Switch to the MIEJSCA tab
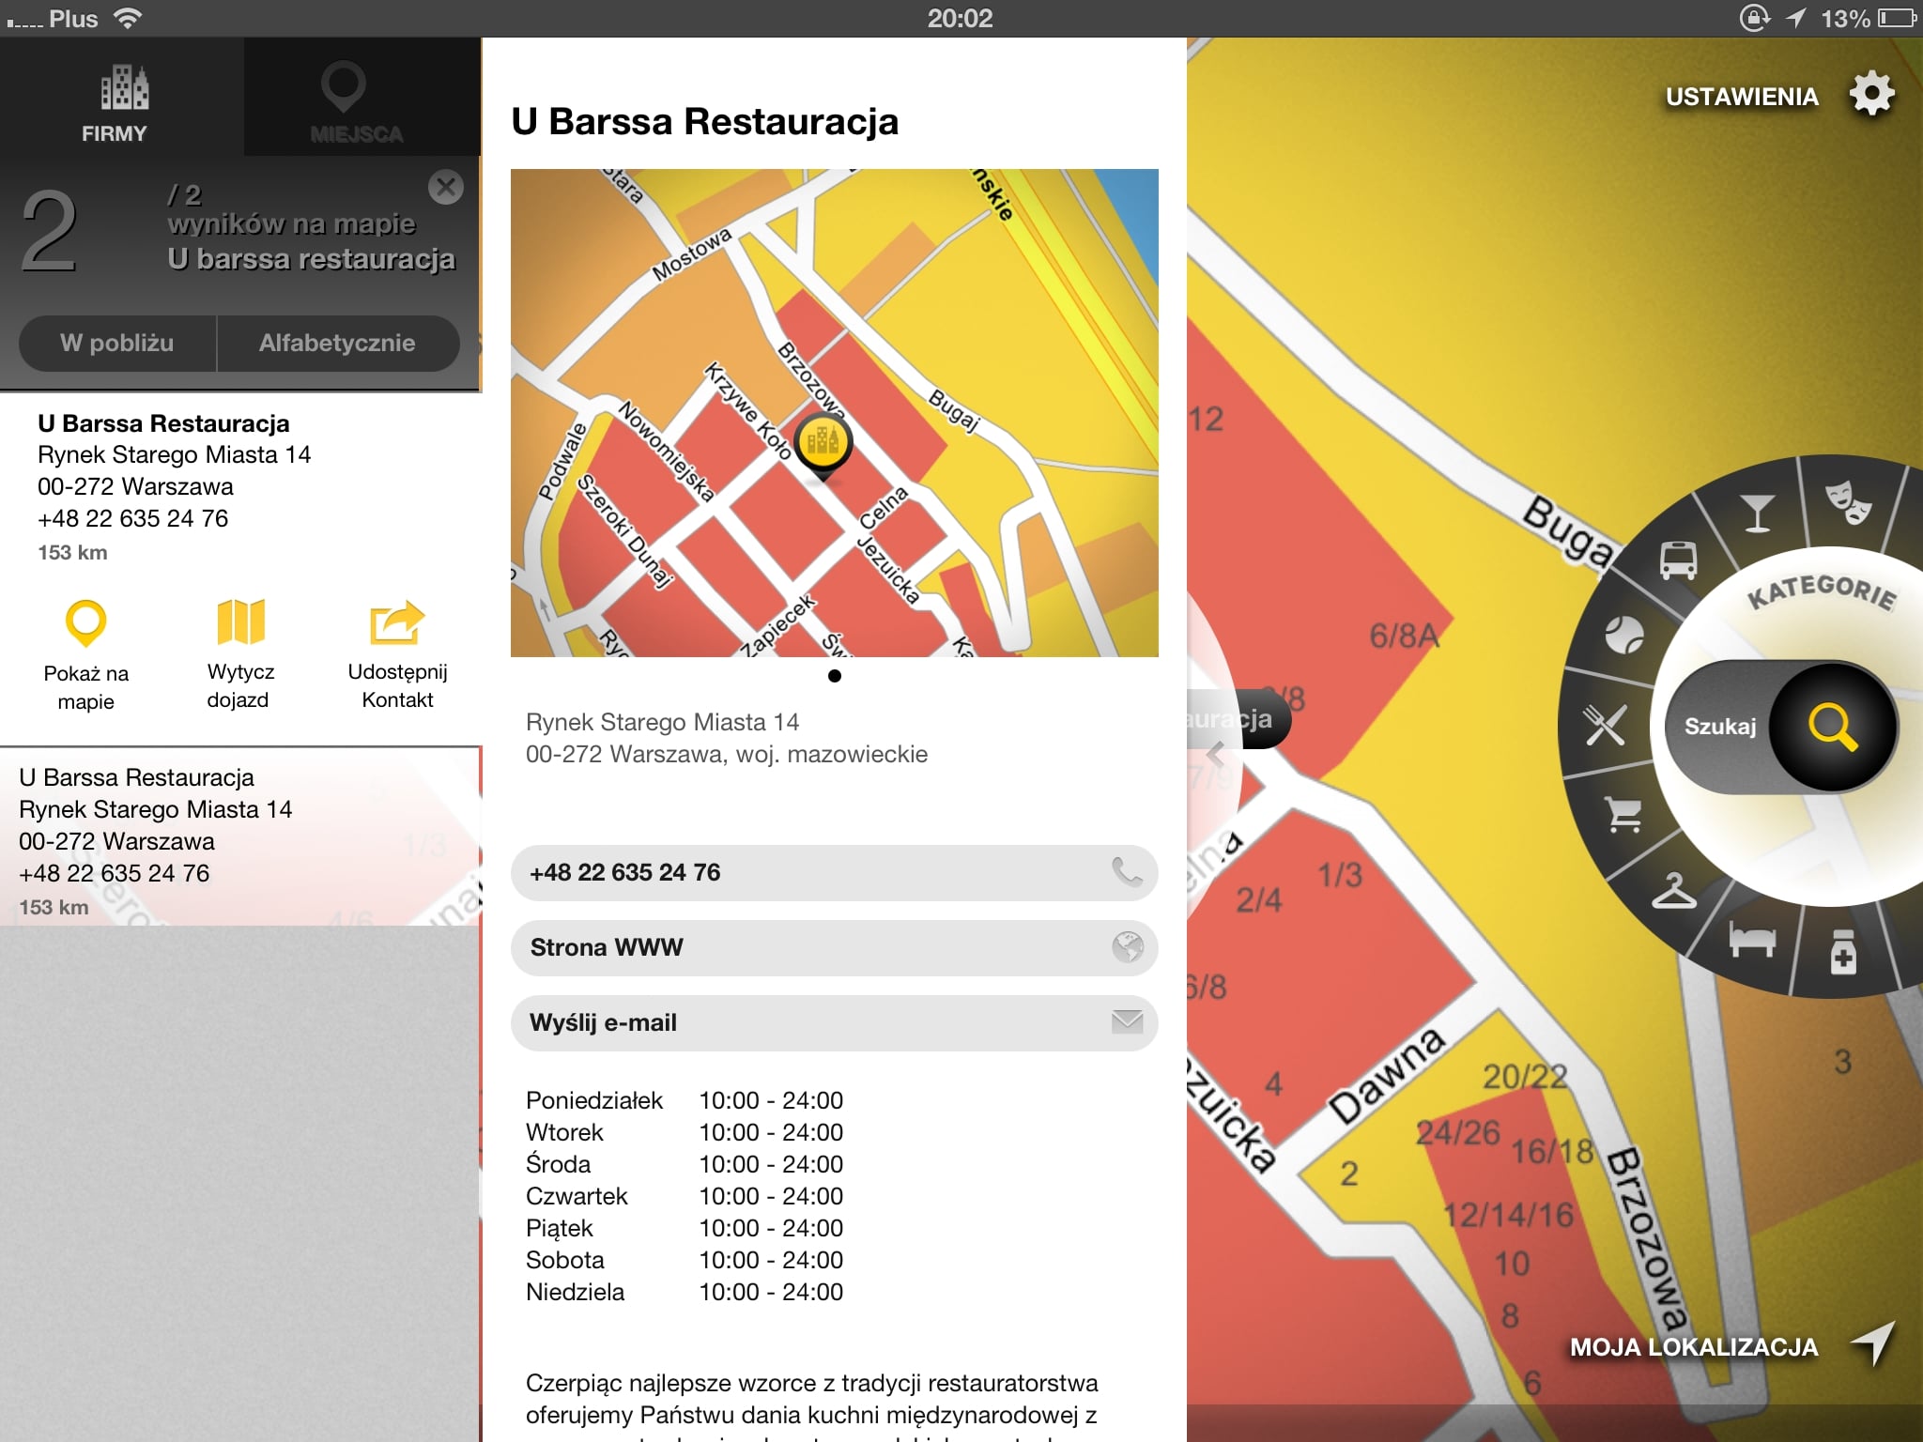This screenshot has height=1442, width=1923. coord(362,98)
